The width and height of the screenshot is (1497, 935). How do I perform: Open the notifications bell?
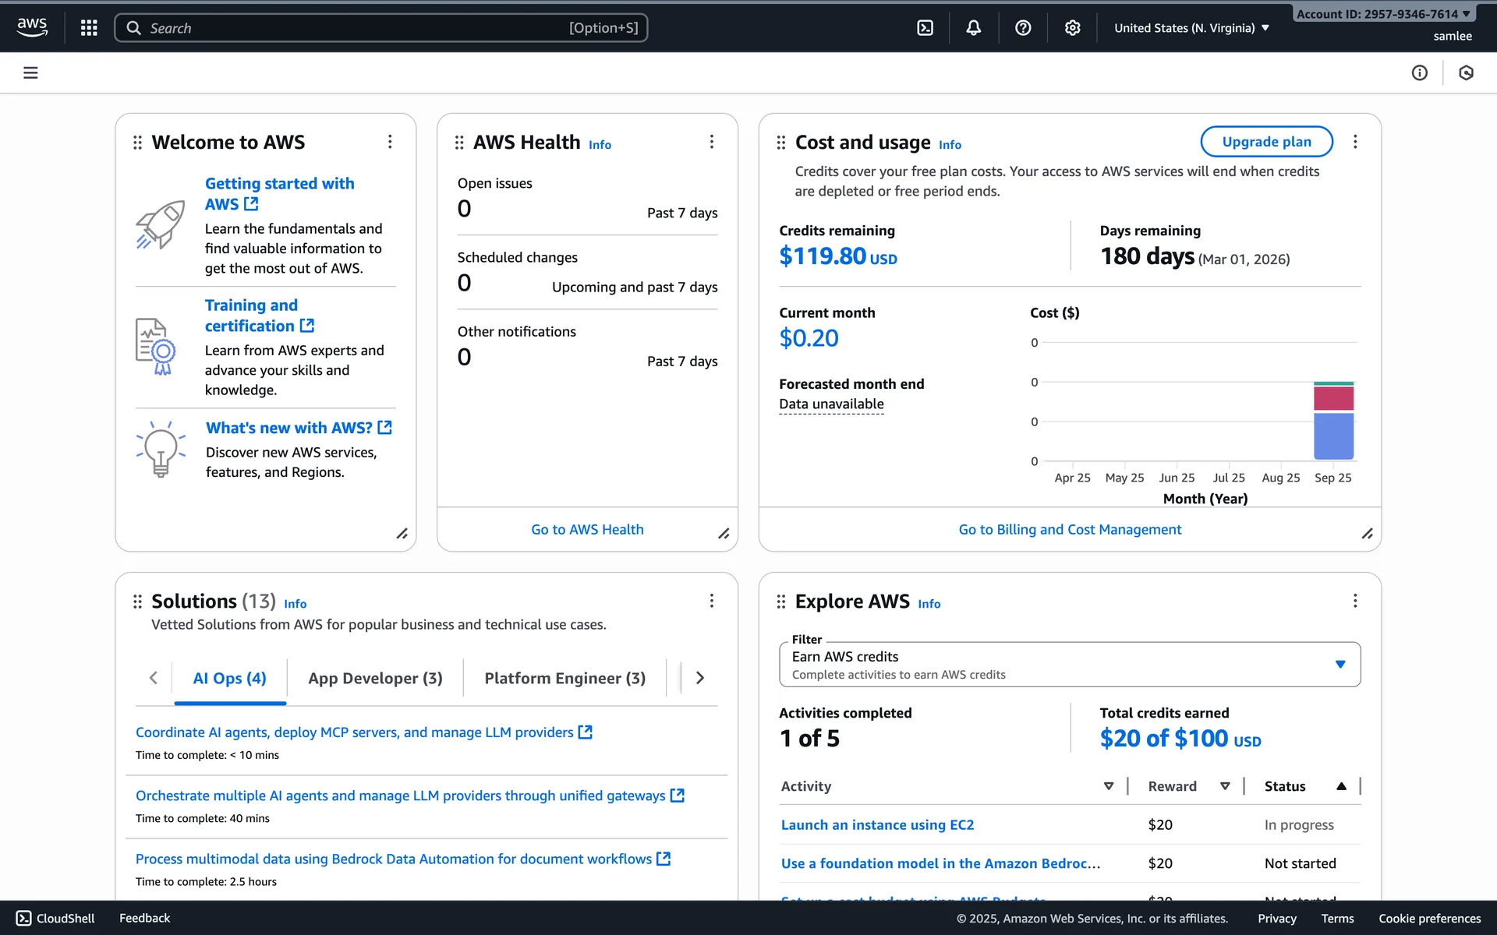974,28
